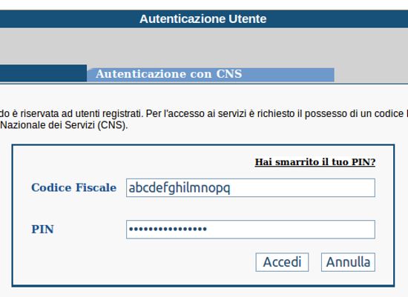Select the dark blue tab left of CNS

coord(43,73)
